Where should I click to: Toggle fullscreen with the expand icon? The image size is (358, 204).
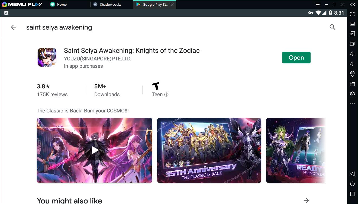(352, 14)
